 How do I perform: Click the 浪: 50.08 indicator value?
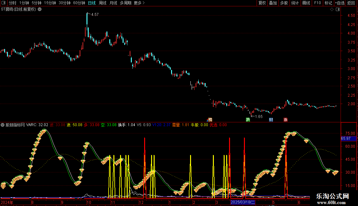click(74, 125)
